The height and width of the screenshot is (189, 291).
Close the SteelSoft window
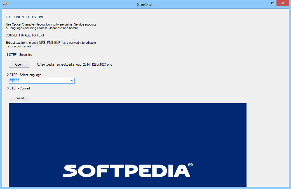click(x=283, y=3)
